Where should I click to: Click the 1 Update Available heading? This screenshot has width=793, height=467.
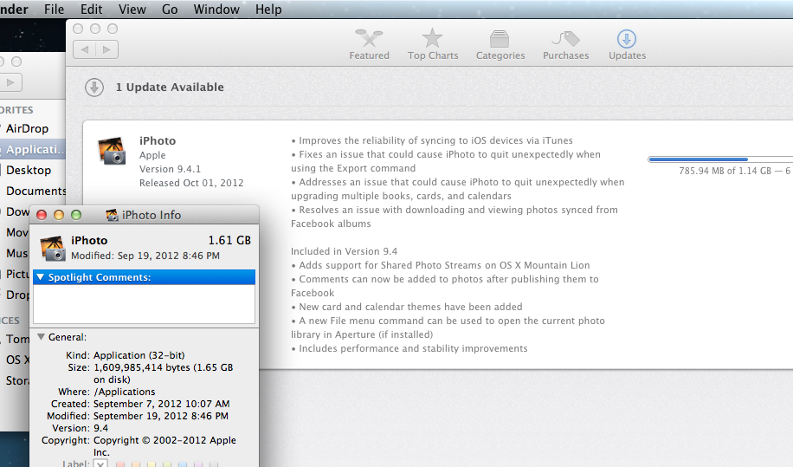tap(170, 87)
